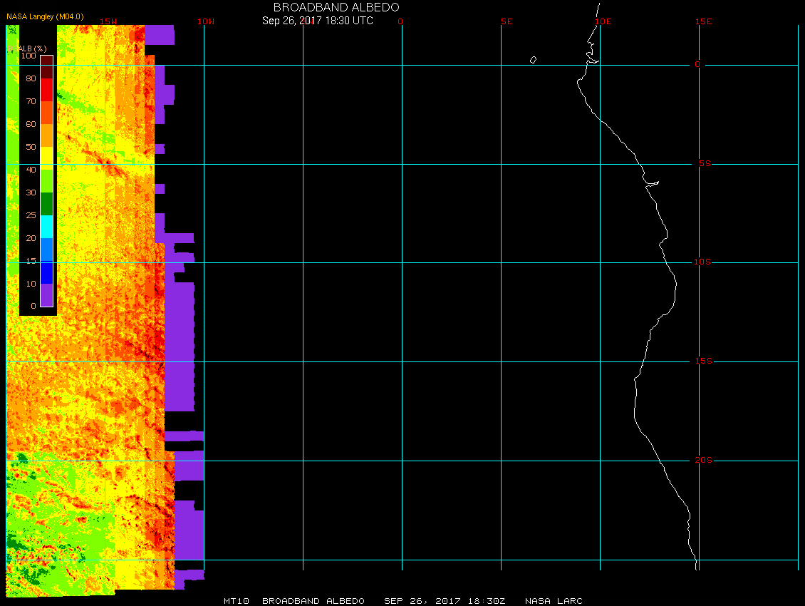
Task: Click the NASA LARC text in footer
Action: (554, 601)
